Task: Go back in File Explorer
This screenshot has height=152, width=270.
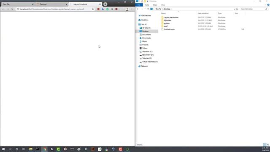Action: 138,9
